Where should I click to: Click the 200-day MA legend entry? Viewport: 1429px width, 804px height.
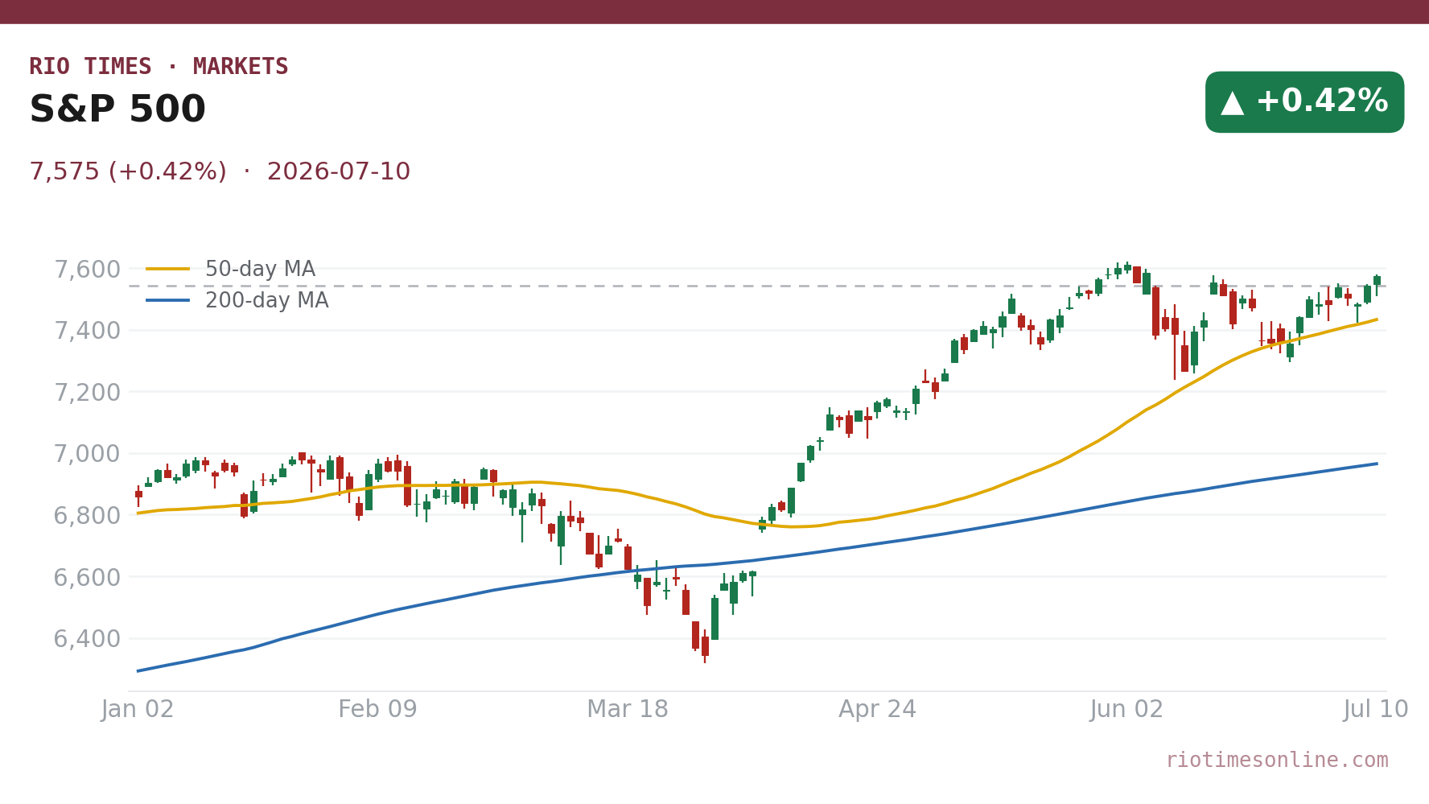coord(237,301)
